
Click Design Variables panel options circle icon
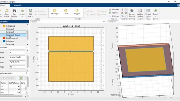tap(26, 73)
